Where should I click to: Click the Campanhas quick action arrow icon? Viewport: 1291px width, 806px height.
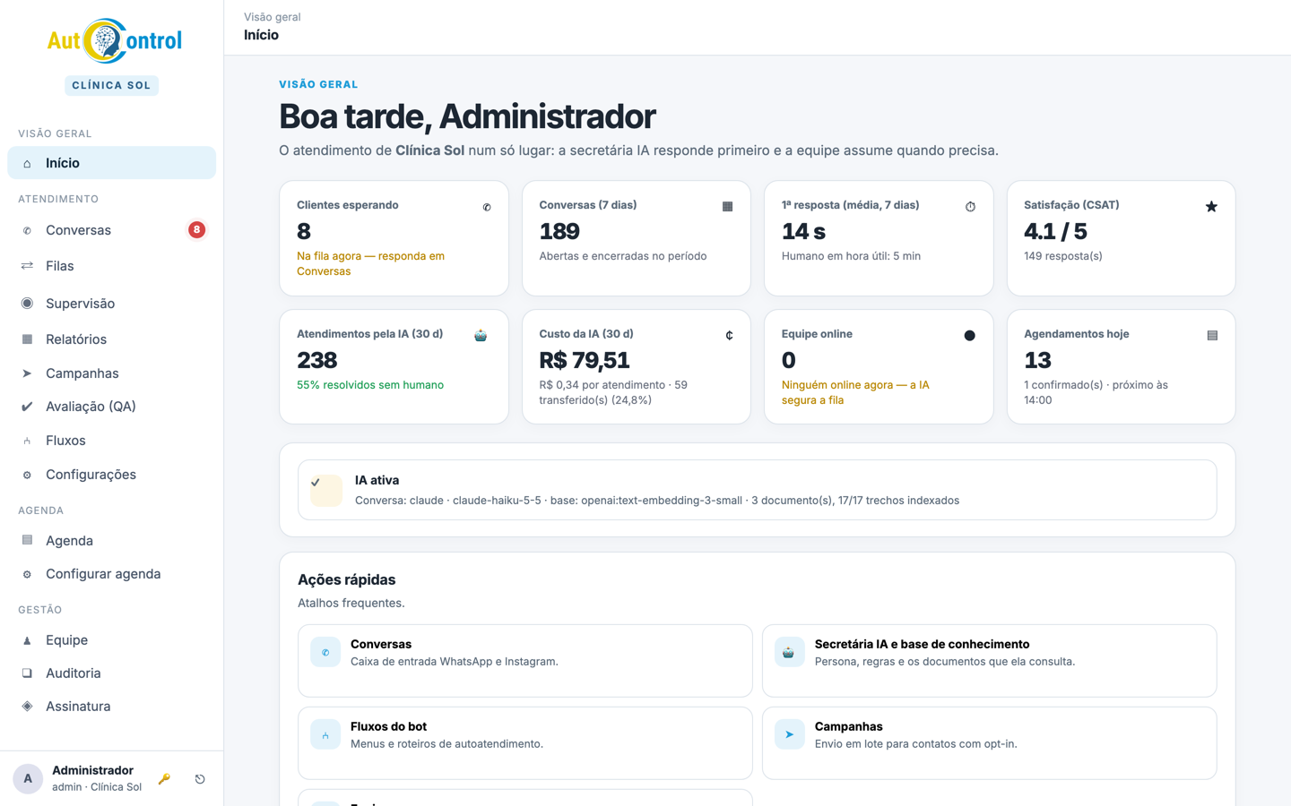coord(790,734)
